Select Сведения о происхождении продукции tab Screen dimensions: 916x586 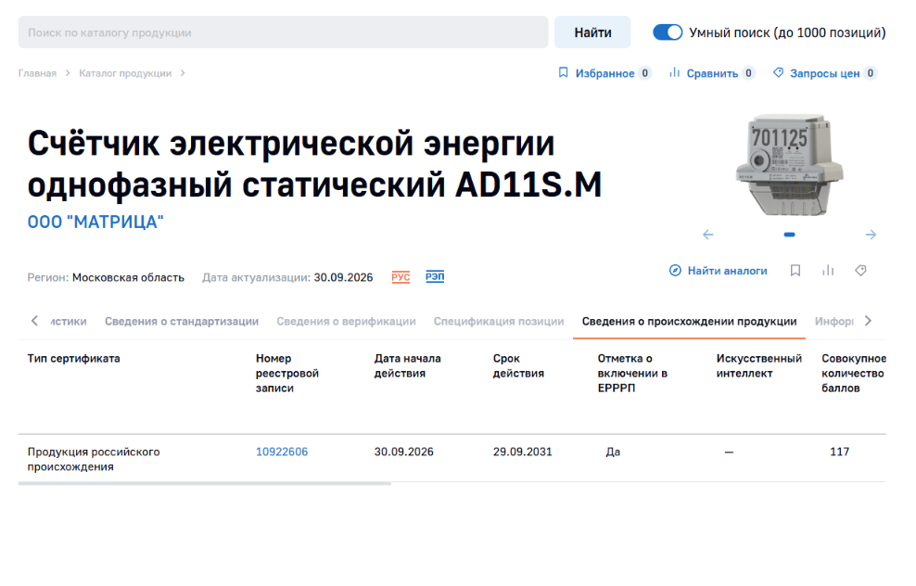(x=689, y=322)
